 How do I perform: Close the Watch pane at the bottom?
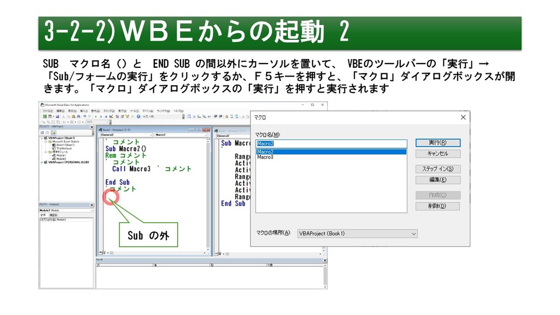[x=325, y=260]
